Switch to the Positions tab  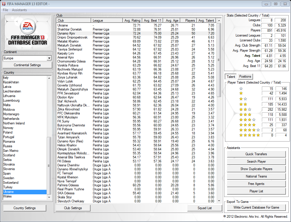click(245, 76)
